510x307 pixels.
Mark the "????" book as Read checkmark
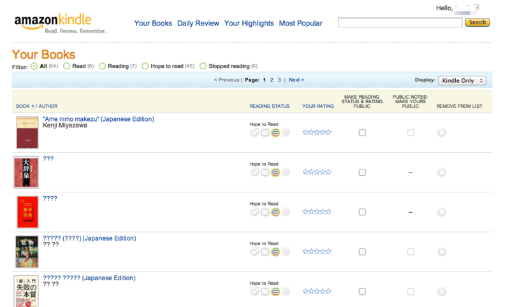pos(254,212)
